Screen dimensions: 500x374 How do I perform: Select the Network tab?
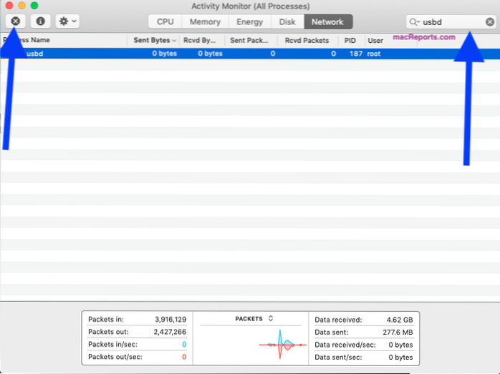click(327, 21)
